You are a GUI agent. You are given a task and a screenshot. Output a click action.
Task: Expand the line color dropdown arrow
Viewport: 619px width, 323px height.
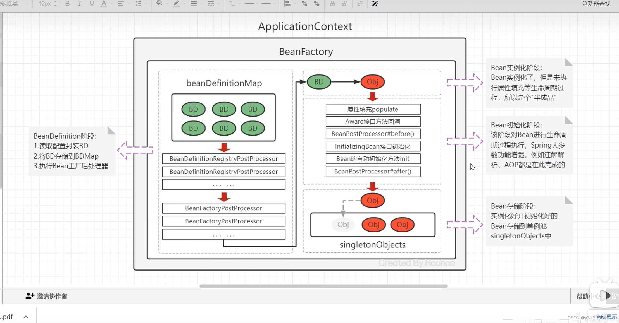(x=184, y=4)
